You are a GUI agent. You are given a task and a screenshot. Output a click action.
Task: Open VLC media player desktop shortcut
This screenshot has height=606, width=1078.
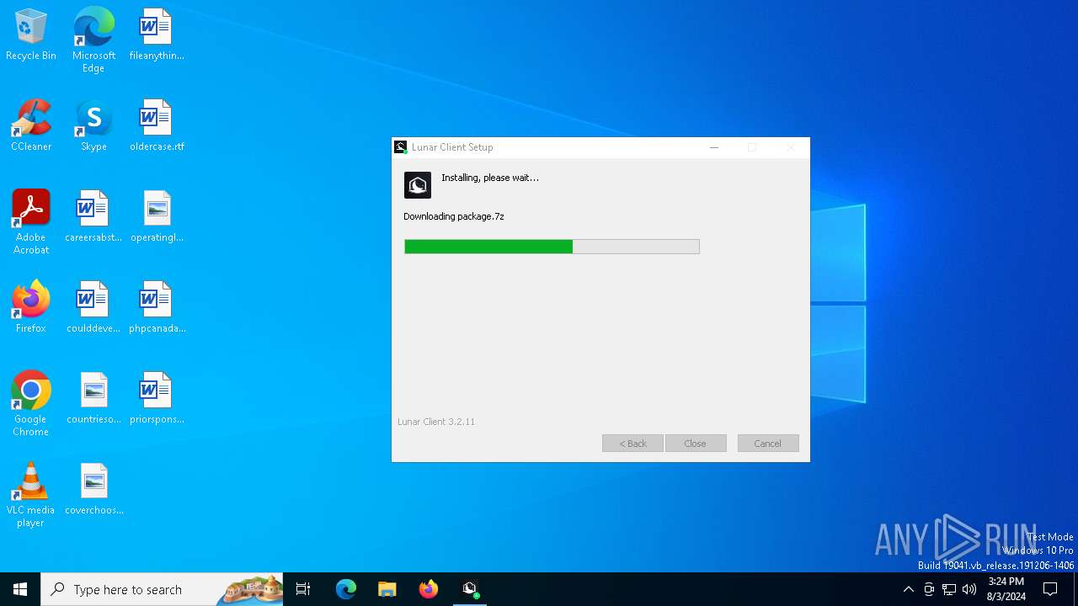click(31, 495)
